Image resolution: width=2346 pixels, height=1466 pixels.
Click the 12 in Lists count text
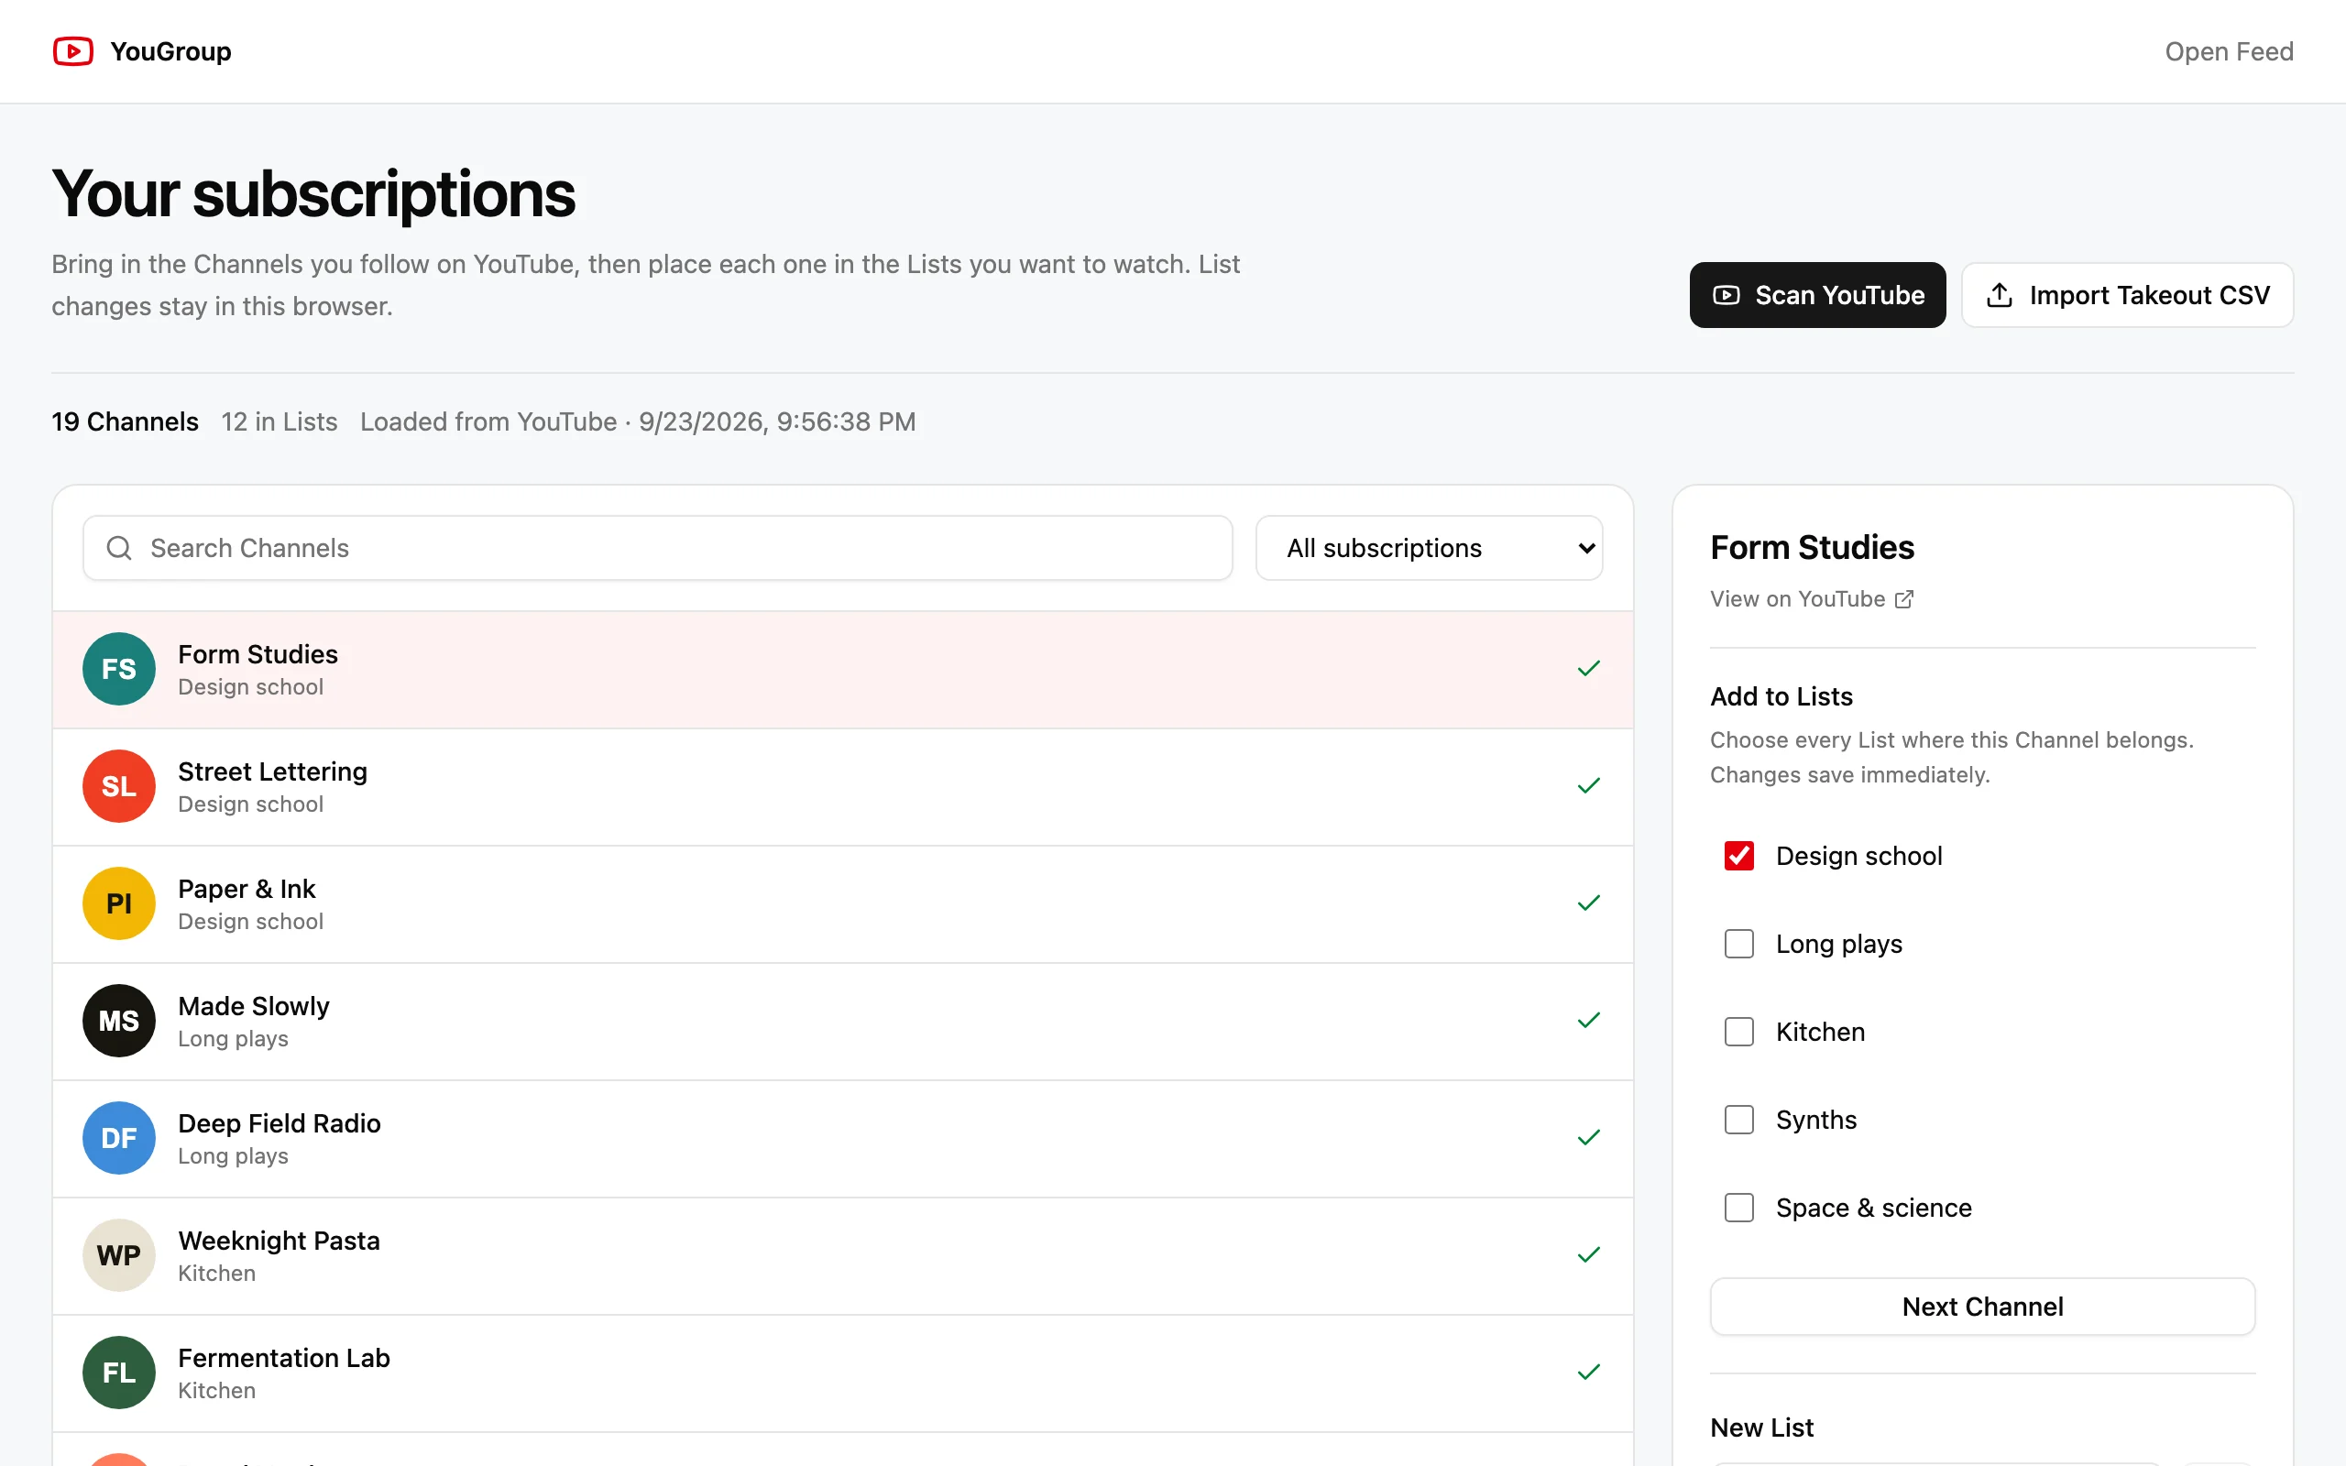(280, 421)
